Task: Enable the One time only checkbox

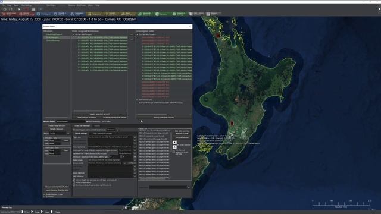Action: coord(74,185)
